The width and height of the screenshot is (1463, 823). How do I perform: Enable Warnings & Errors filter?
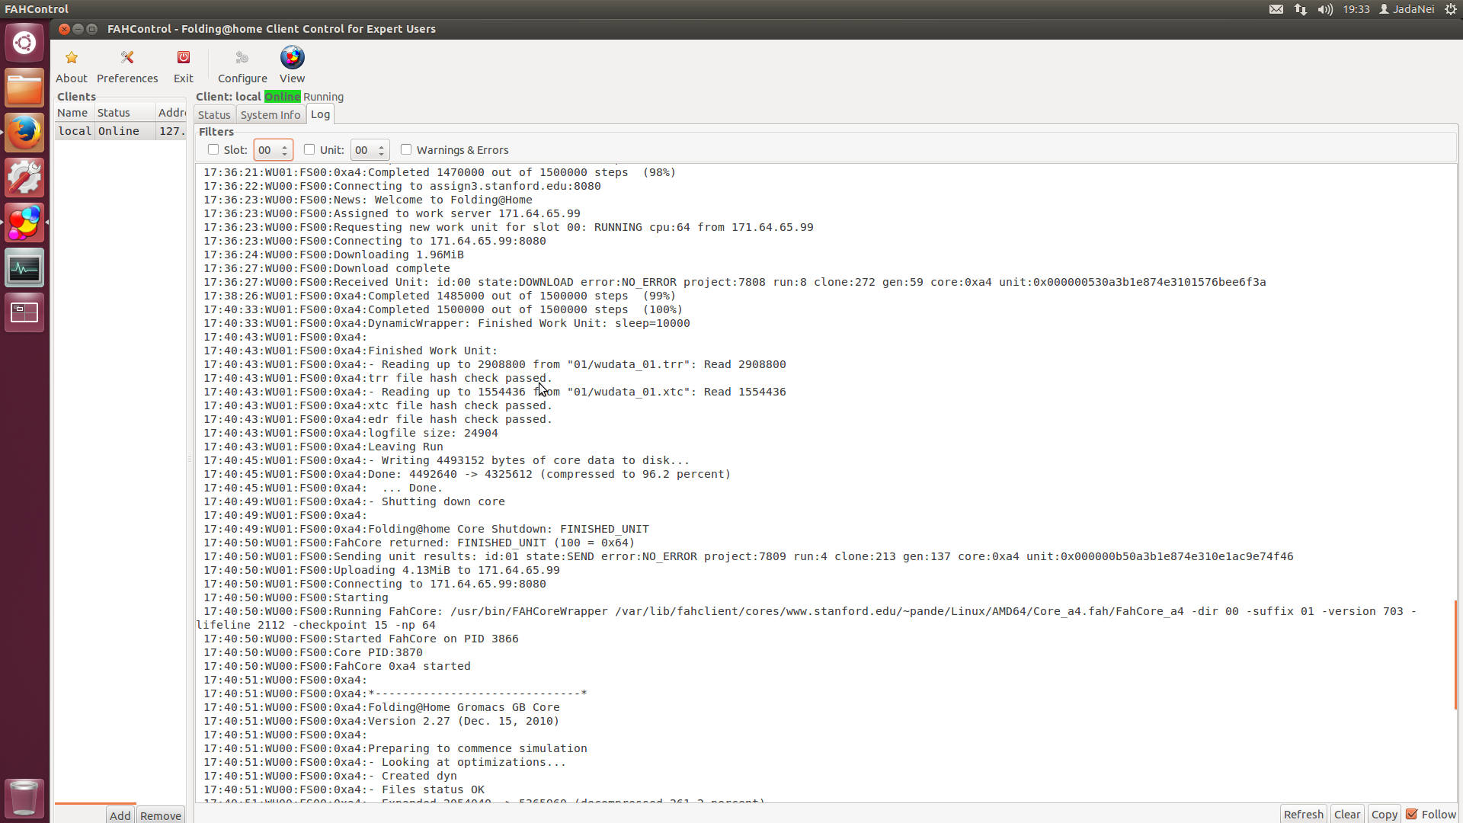(x=406, y=150)
